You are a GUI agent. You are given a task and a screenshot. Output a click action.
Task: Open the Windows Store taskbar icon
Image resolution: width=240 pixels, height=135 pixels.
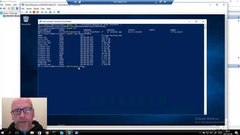coord(39,133)
